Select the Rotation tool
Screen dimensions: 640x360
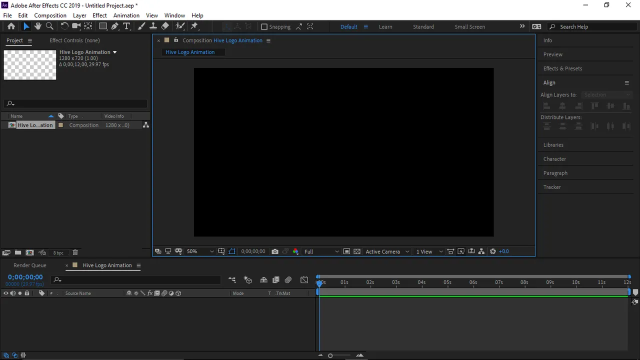(x=64, y=26)
